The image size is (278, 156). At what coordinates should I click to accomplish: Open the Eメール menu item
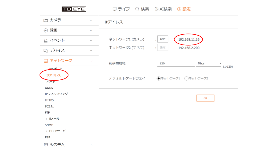[54, 119]
